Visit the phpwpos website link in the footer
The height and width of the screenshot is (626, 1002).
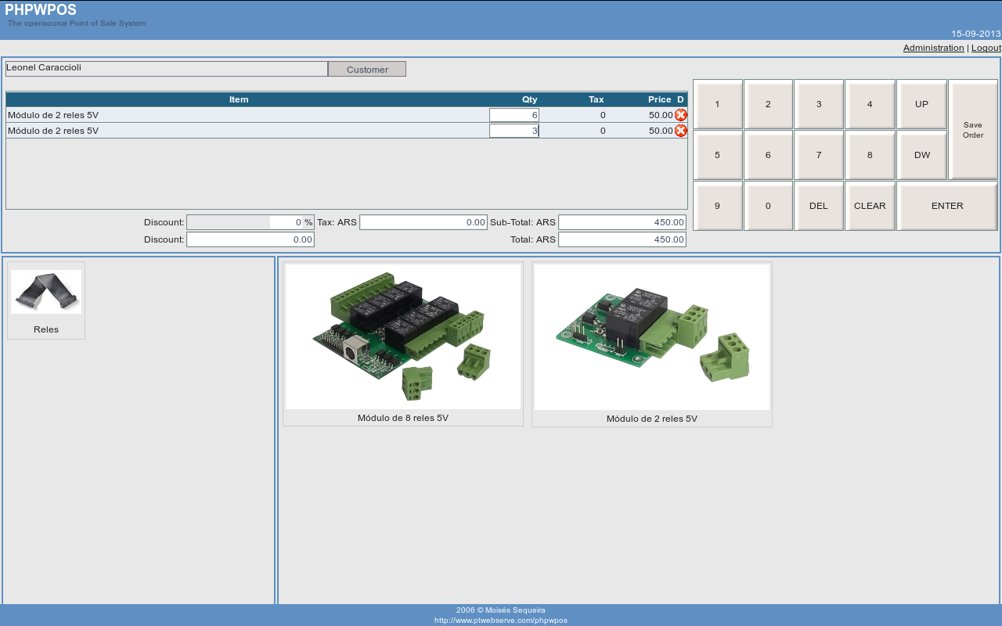click(x=501, y=619)
